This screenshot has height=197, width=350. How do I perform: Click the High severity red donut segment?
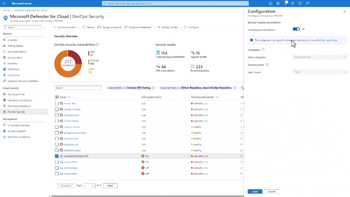pos(76,57)
